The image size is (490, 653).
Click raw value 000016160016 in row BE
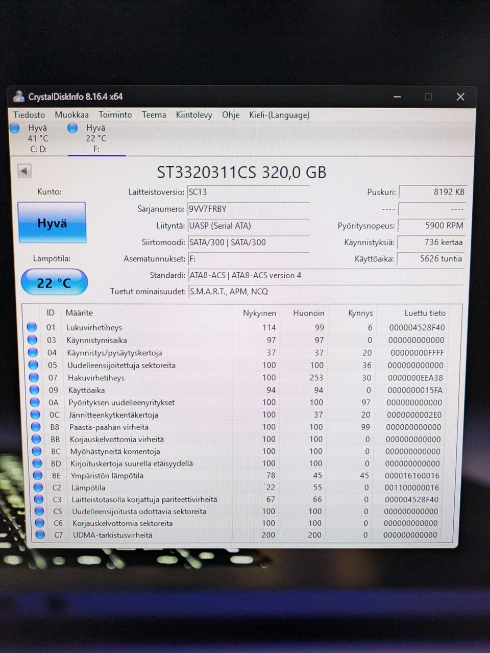[x=412, y=476]
